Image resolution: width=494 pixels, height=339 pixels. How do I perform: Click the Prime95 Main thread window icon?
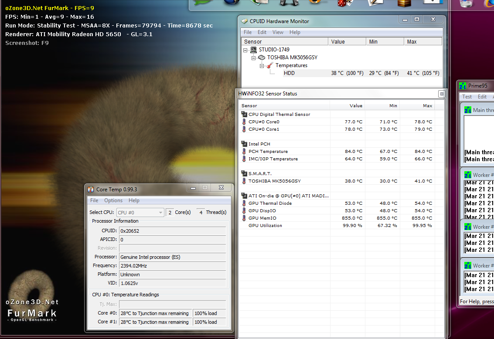point(467,110)
